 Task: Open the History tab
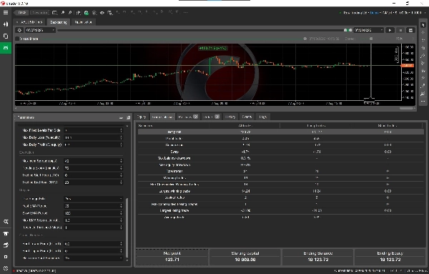[230, 117]
